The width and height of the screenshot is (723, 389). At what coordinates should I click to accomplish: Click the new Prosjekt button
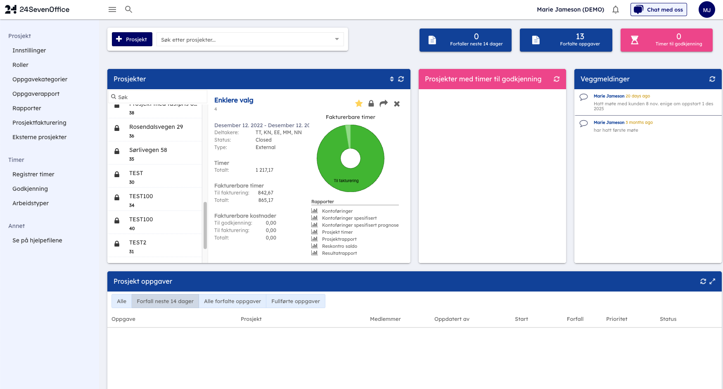click(x=132, y=40)
